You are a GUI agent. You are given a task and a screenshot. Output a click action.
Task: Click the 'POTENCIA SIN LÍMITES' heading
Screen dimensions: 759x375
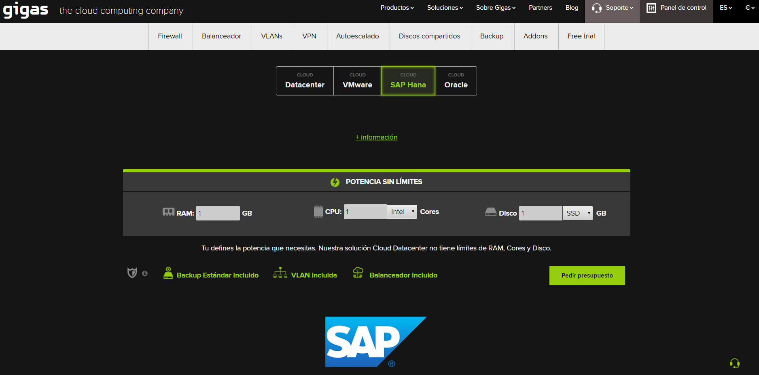pos(384,182)
